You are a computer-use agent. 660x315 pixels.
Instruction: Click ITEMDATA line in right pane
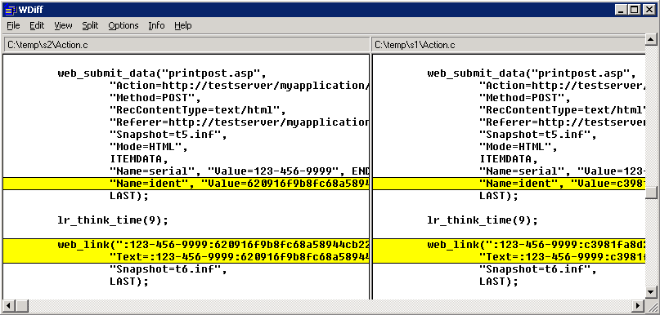click(509, 159)
